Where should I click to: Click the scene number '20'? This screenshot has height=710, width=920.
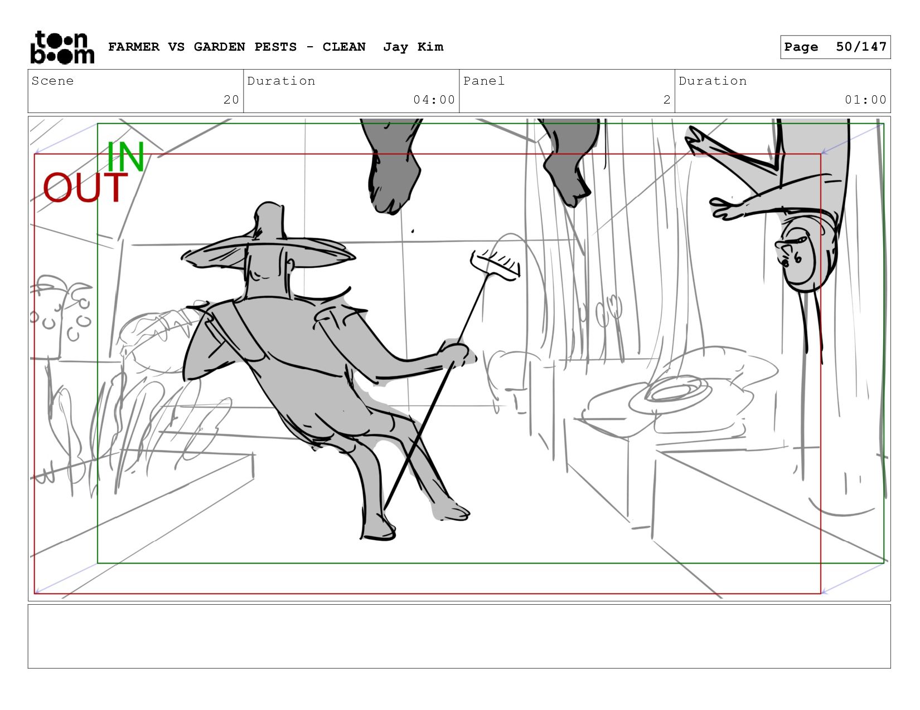[x=231, y=100]
